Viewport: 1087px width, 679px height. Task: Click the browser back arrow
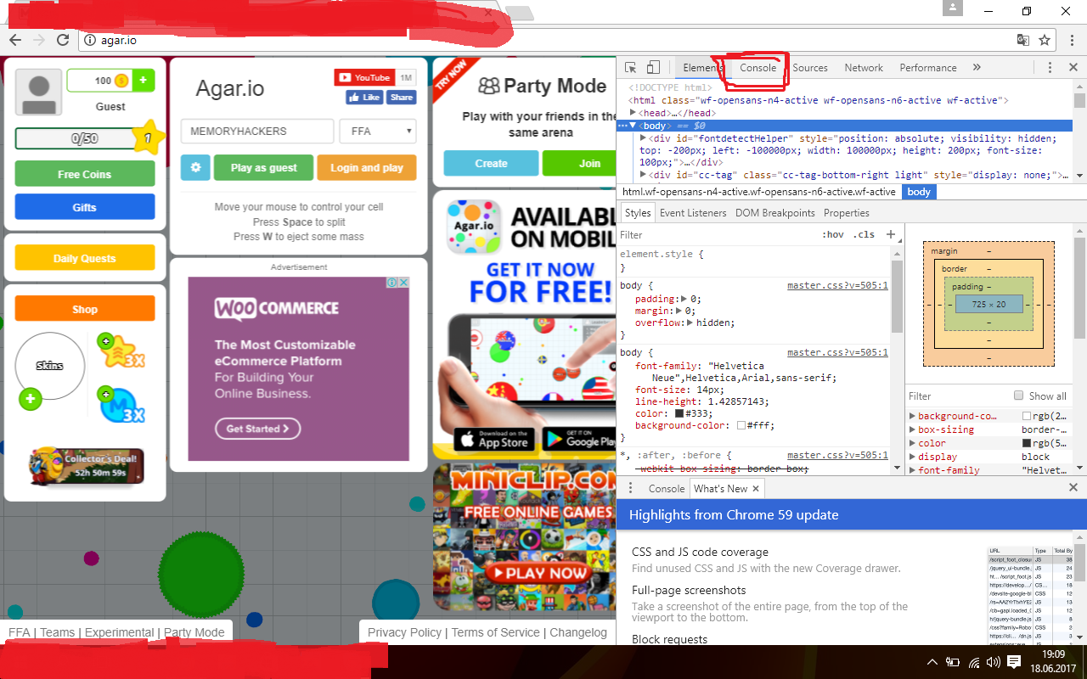[x=15, y=40]
